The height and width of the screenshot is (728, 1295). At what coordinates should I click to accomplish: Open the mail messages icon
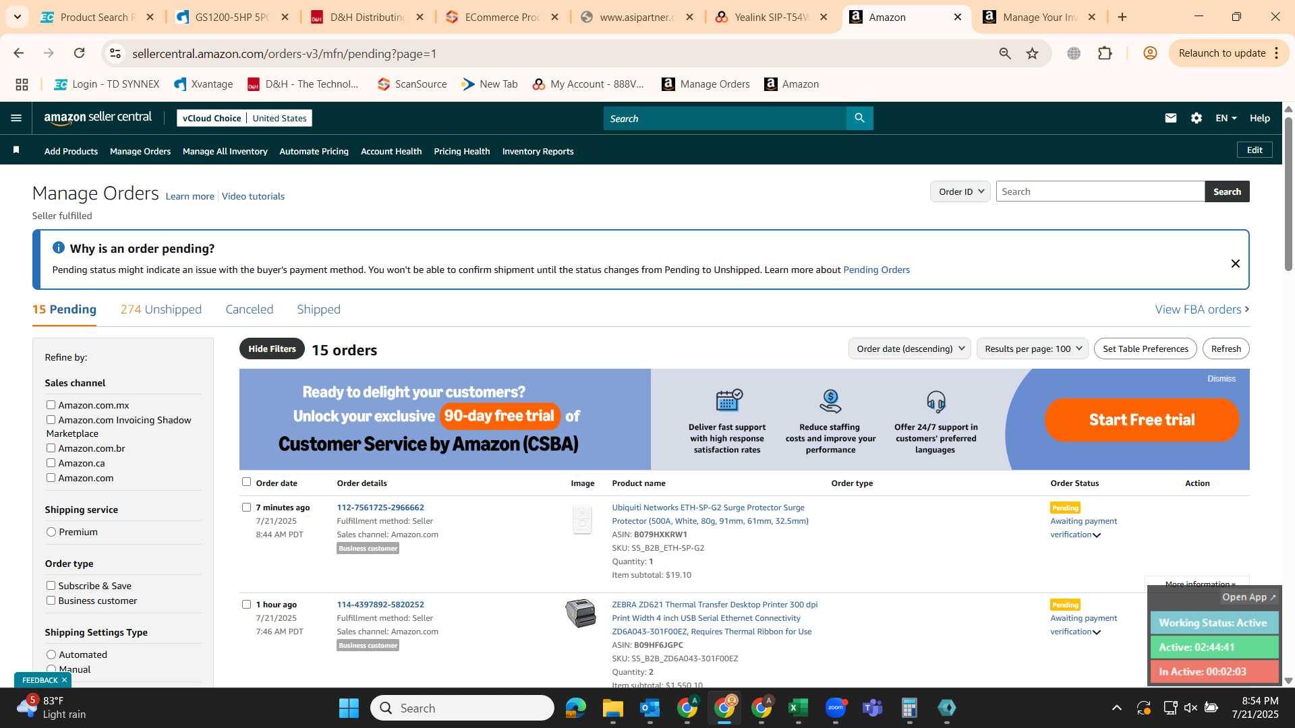1170,118
